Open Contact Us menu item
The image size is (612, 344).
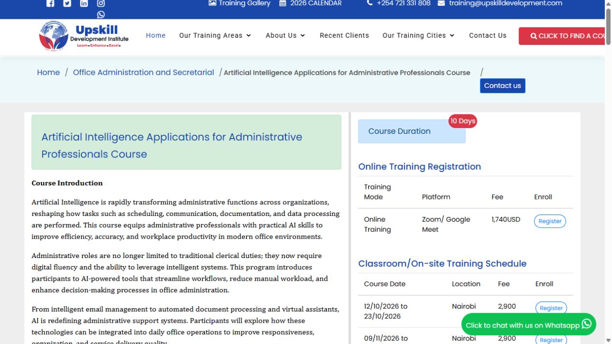pyautogui.click(x=488, y=35)
